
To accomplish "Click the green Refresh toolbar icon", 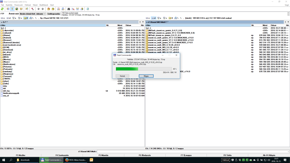I will (2, 9).
